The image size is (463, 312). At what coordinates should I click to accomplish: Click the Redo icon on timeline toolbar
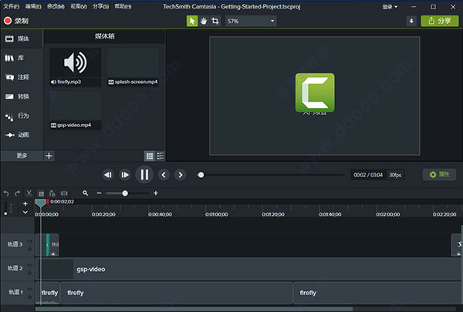click(18, 193)
